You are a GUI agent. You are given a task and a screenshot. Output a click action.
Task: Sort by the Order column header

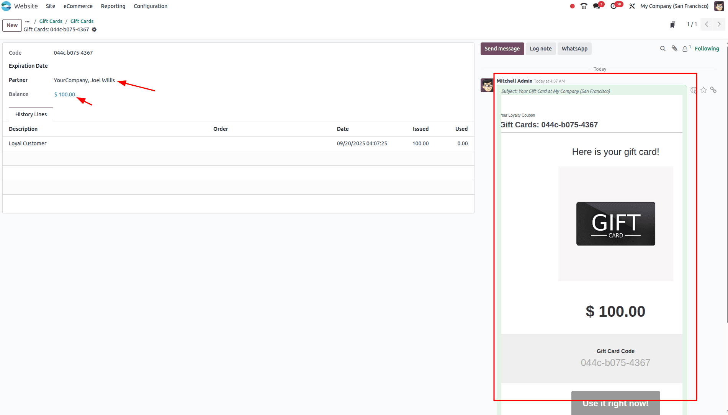tap(221, 129)
